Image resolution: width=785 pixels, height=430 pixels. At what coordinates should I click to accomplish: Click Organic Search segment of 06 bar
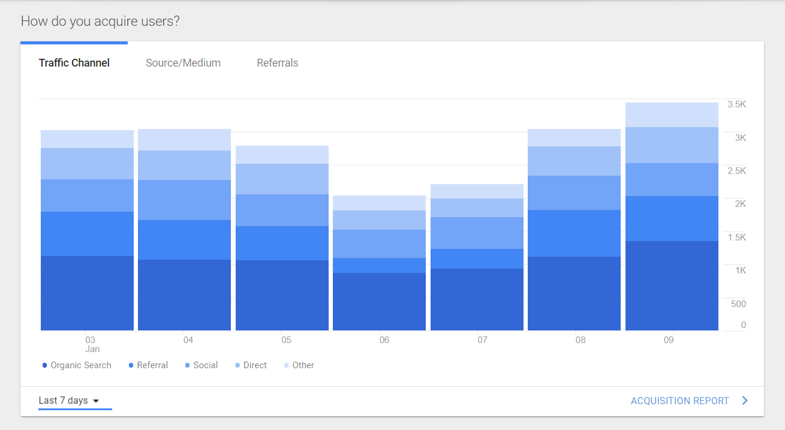379,301
